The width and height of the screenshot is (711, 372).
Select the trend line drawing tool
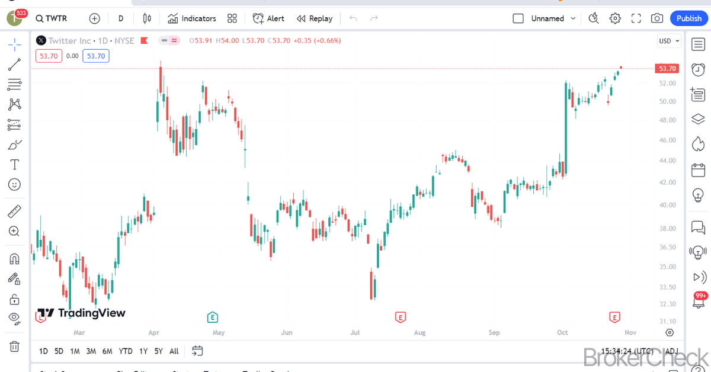coord(15,65)
